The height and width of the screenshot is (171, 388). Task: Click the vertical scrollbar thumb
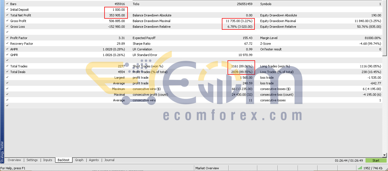point(385,29)
